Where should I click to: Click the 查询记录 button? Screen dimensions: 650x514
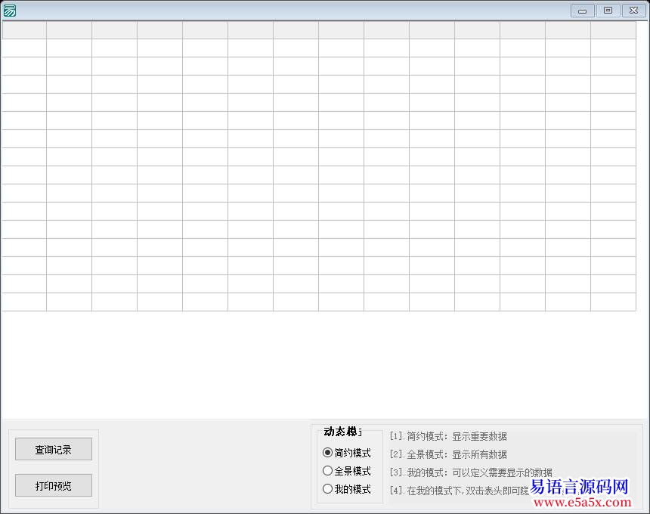52,448
